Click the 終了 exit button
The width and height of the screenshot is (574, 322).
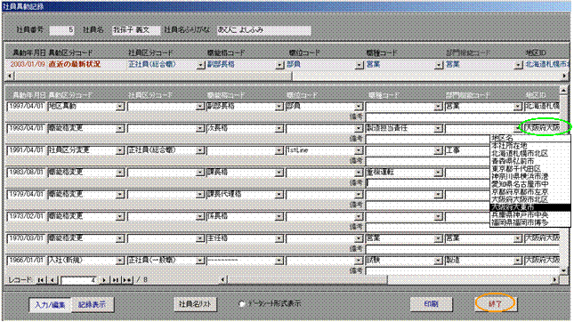pyautogui.click(x=496, y=303)
